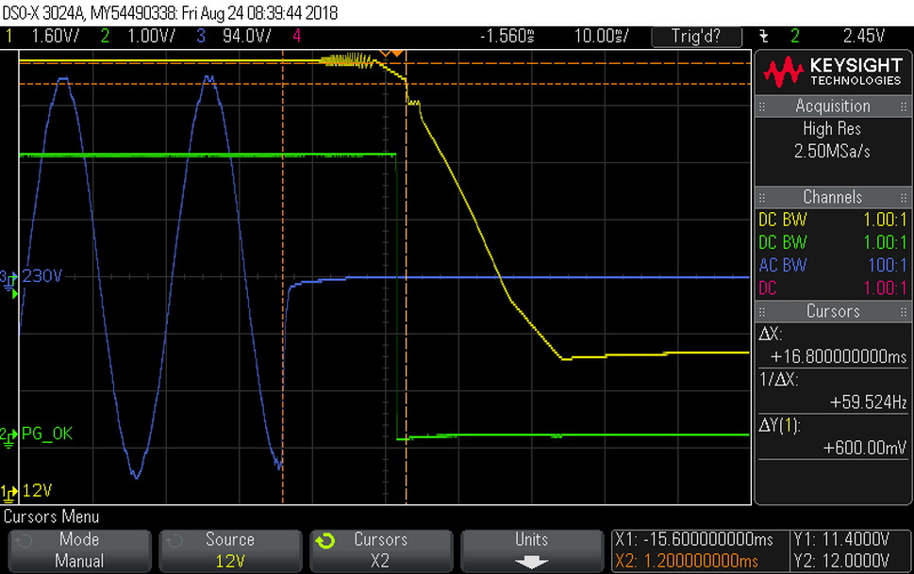Screen dimensions: 914x574
Task: Click the 1/ΔX value +59.524Hz
Action: [x=868, y=402]
